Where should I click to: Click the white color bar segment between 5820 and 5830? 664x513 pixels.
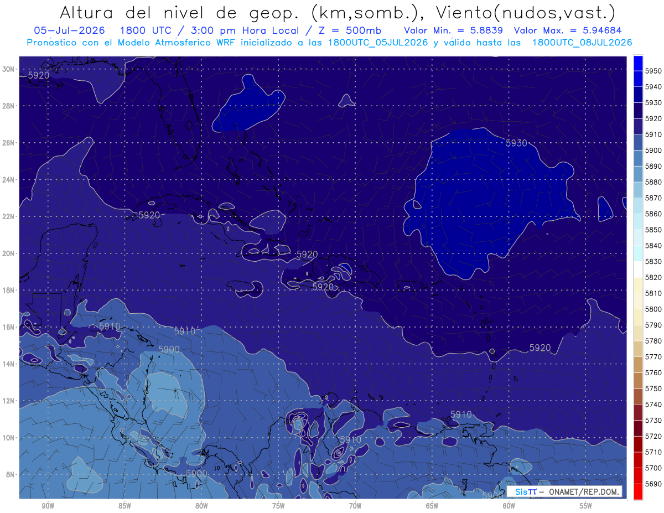[x=638, y=269]
